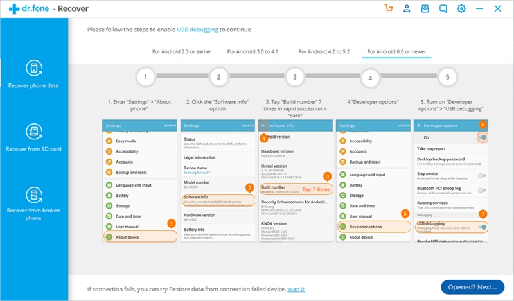This screenshot has height=301, width=514.
Task: Minimize the dr.fone window
Action: click(479, 8)
